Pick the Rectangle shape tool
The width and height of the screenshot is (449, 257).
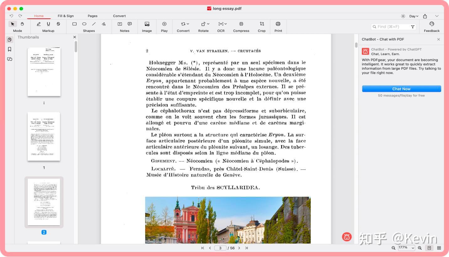[74, 24]
